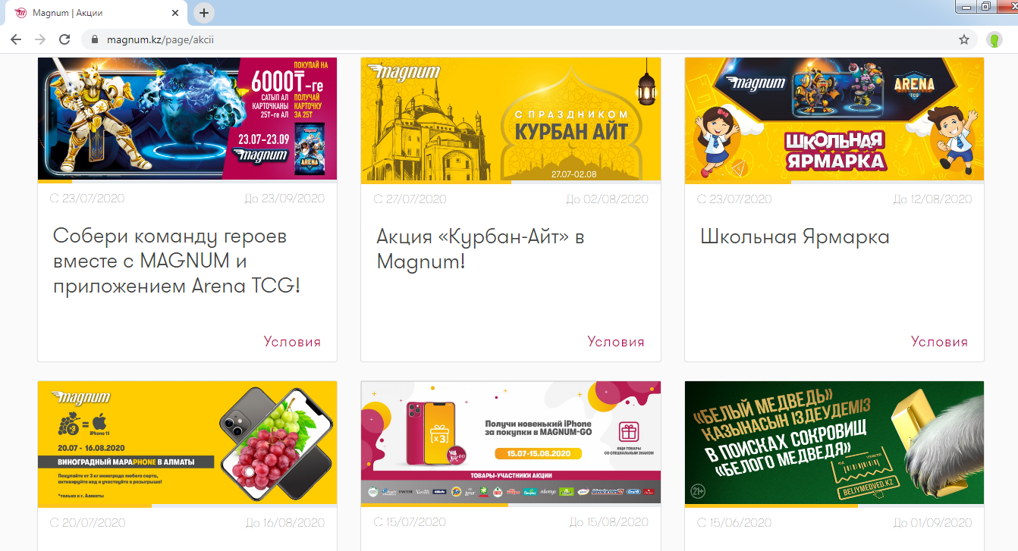Viewport: 1018px width, 551px height.
Task: Open the grape marathon iPhone banner
Action: click(187, 443)
